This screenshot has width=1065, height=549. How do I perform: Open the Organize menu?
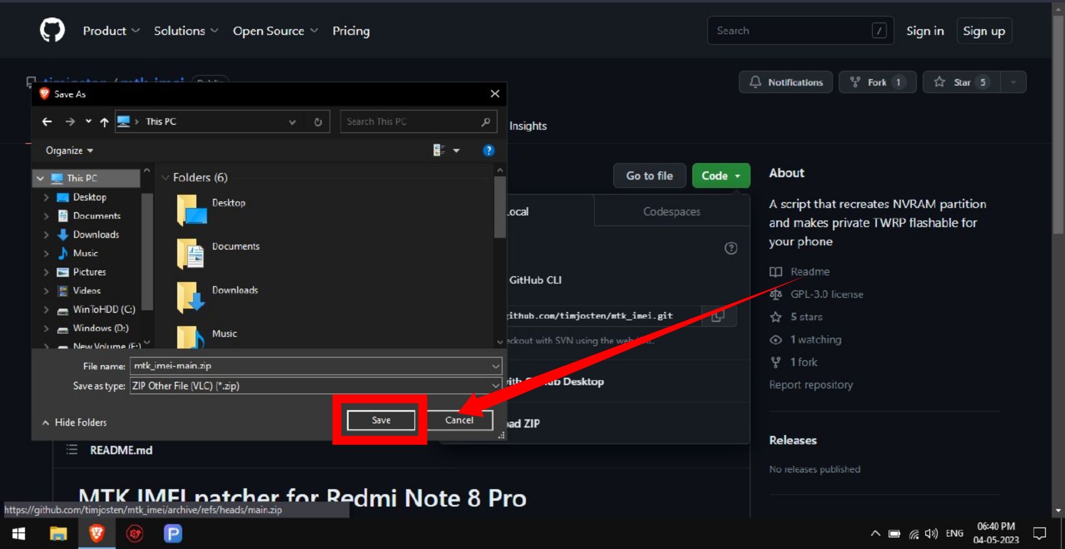[69, 150]
